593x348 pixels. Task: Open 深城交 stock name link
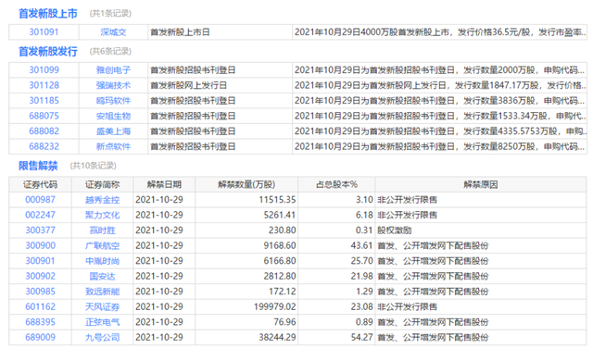click(113, 32)
